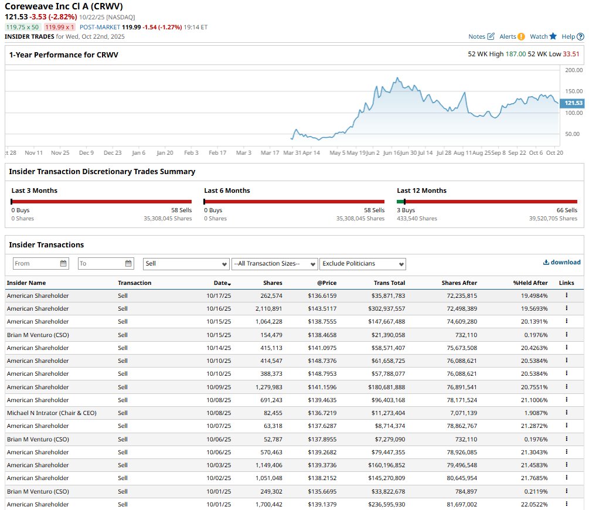Open links menu for 10/07/25 sell row
Image resolution: width=589 pixels, height=510 pixels.
[x=567, y=426]
